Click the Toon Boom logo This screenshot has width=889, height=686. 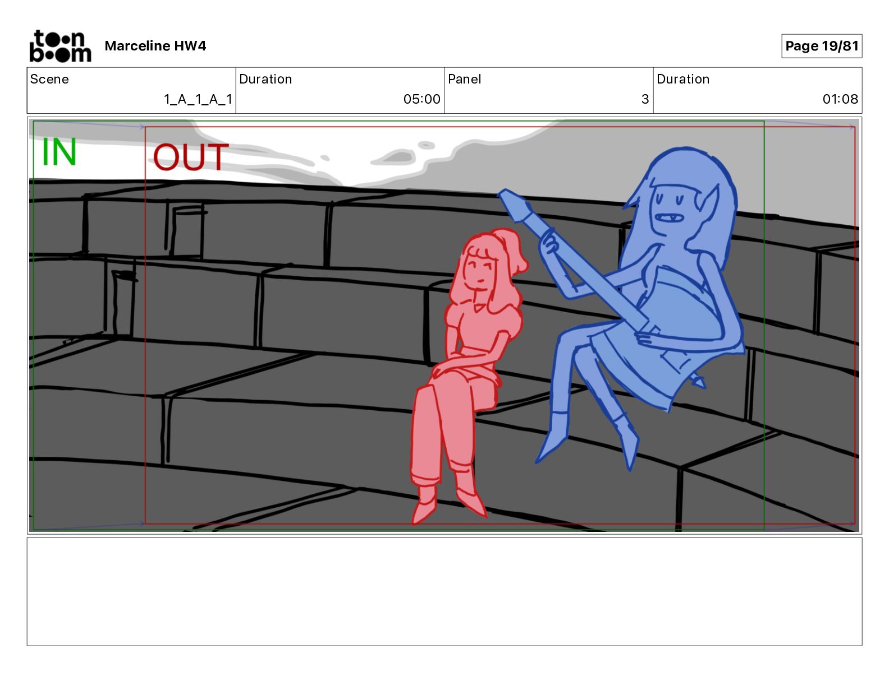60,46
